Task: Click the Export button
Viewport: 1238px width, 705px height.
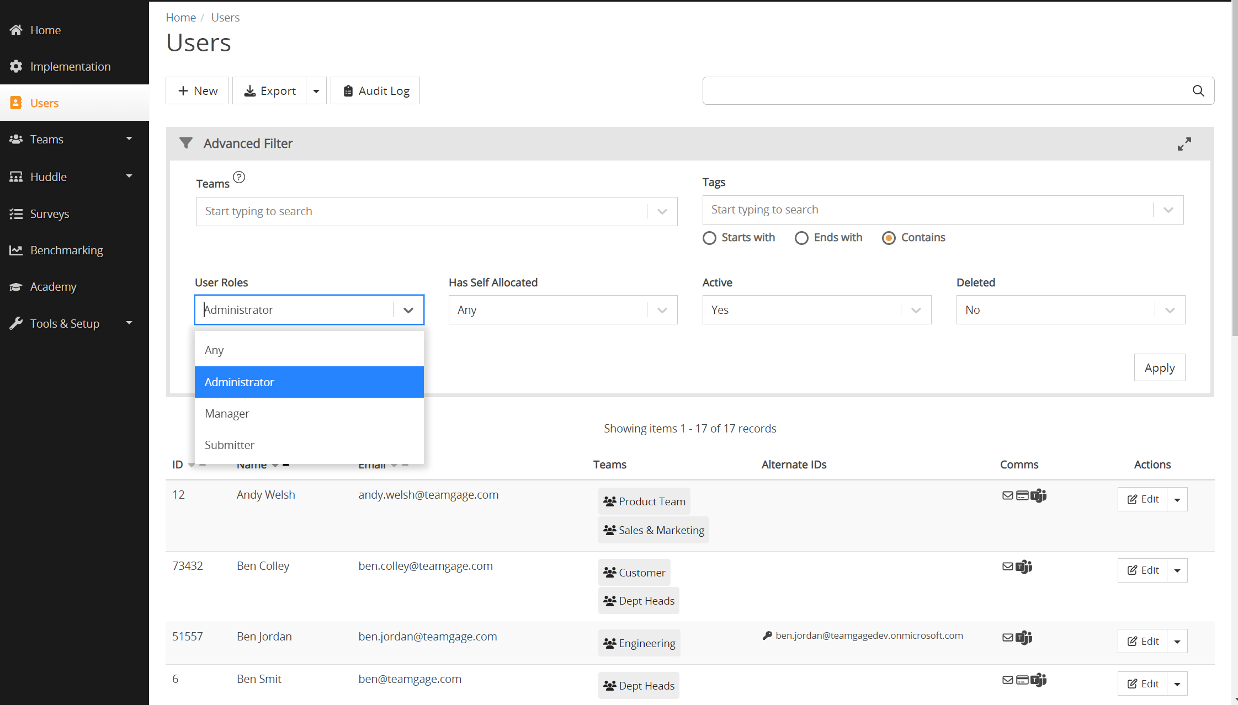Action: tap(269, 90)
